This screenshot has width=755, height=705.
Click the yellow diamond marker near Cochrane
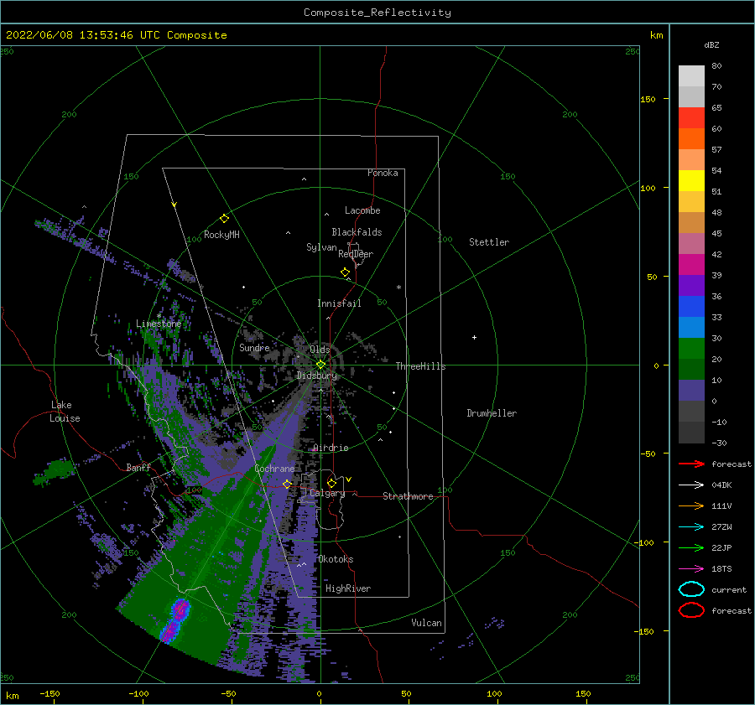click(x=288, y=484)
